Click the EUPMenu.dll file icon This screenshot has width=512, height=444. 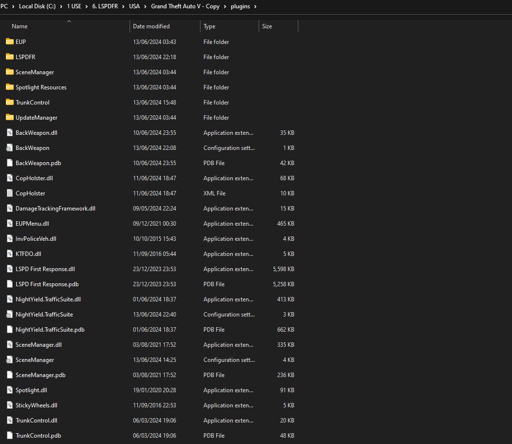(x=10, y=224)
